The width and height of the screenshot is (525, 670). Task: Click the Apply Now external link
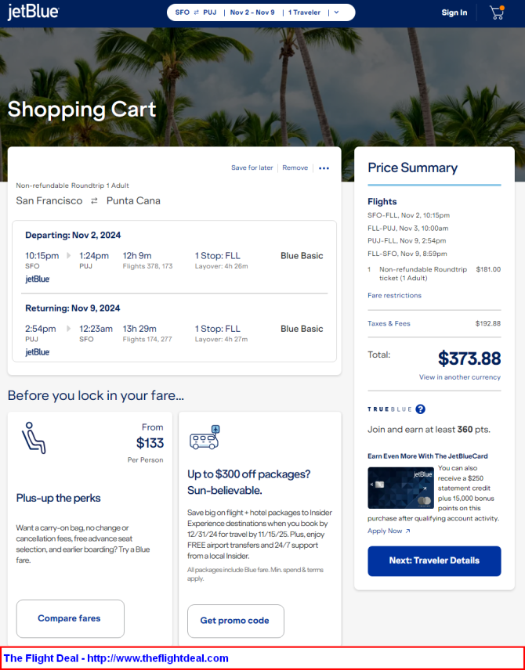click(x=389, y=531)
